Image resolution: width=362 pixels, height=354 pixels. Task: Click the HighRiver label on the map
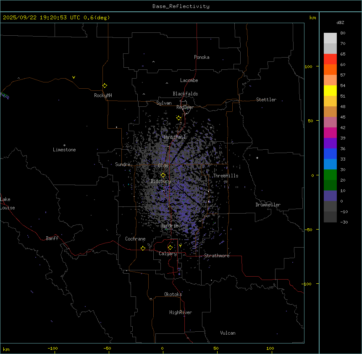(181, 312)
